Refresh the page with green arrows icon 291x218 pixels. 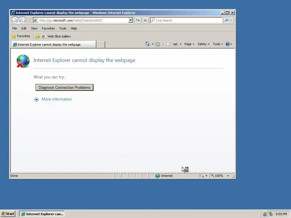[x=138, y=20]
